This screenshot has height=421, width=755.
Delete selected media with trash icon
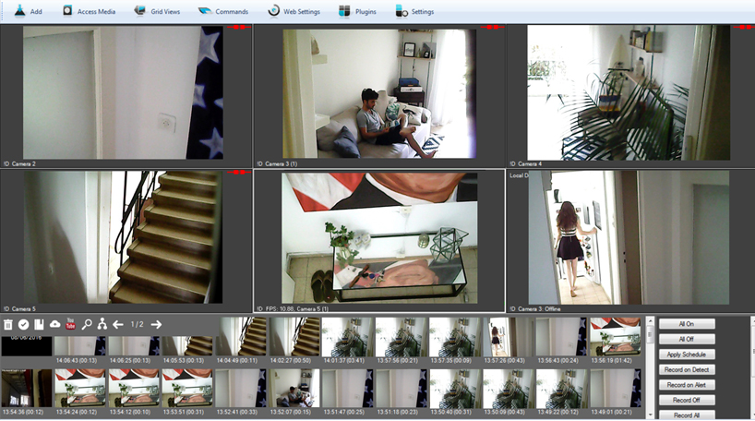8,325
